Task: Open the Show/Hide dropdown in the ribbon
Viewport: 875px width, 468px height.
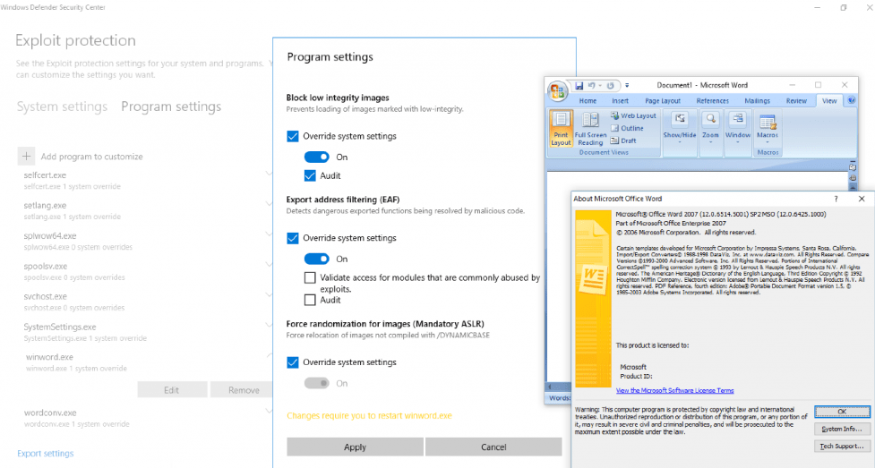Action: [x=679, y=128]
